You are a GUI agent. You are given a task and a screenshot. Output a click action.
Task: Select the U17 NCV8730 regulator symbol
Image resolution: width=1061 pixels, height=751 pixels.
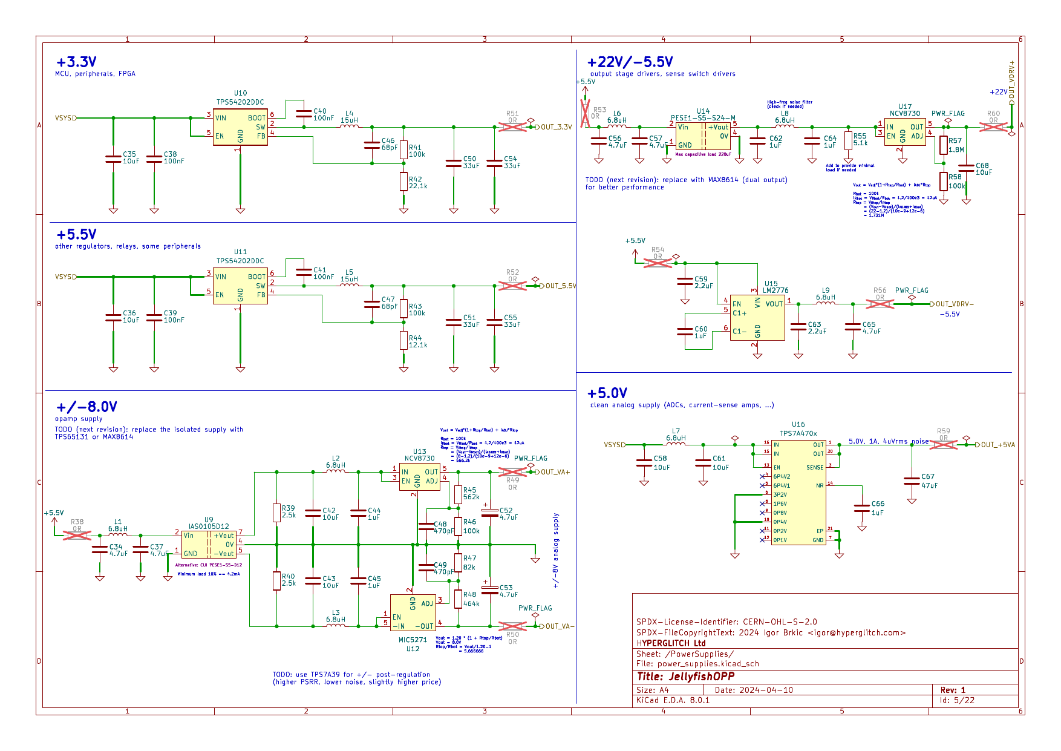[904, 132]
